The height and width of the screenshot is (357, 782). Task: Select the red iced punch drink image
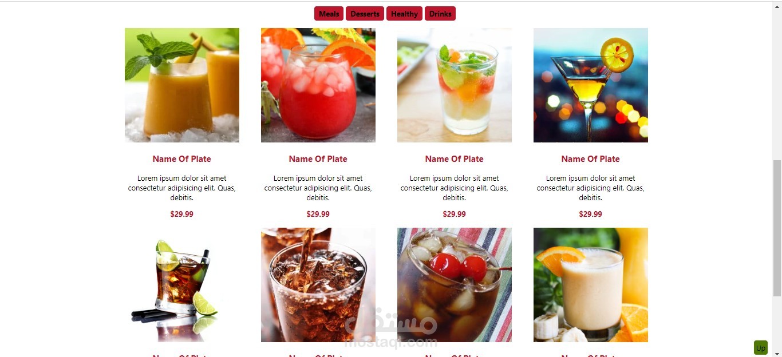tap(318, 85)
